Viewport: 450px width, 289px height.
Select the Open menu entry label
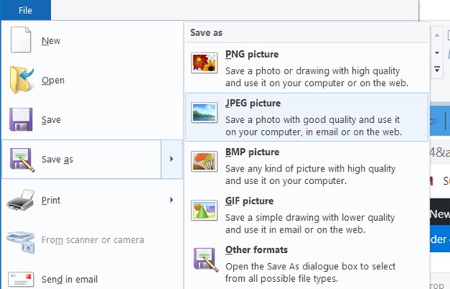point(52,81)
